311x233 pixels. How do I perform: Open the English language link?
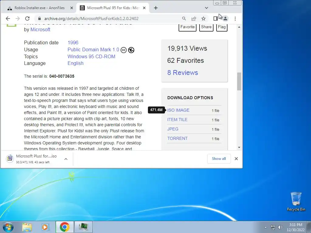[75, 63]
